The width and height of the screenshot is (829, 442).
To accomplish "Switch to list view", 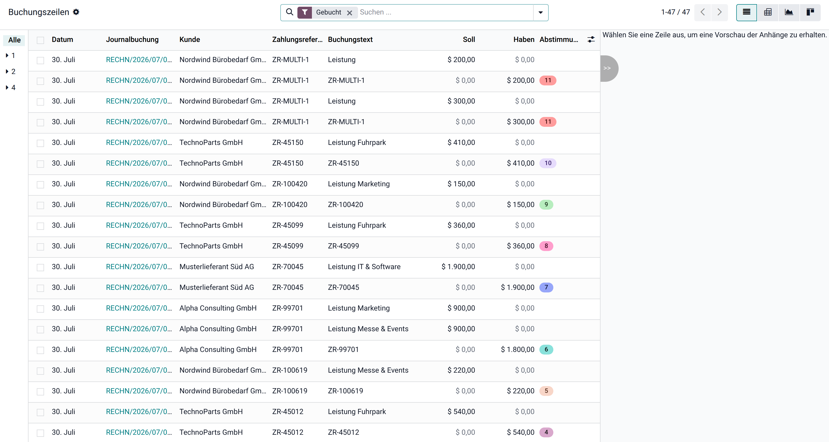I will [x=747, y=12].
